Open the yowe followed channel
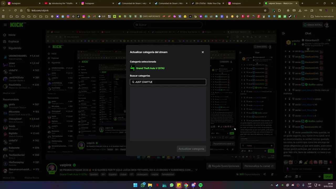Image resolution: width=336 pixels, height=189 pixels. coord(21,64)
